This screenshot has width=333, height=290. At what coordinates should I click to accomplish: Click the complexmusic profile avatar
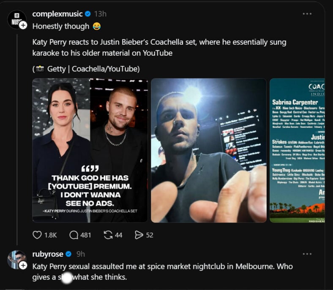(x=16, y=19)
